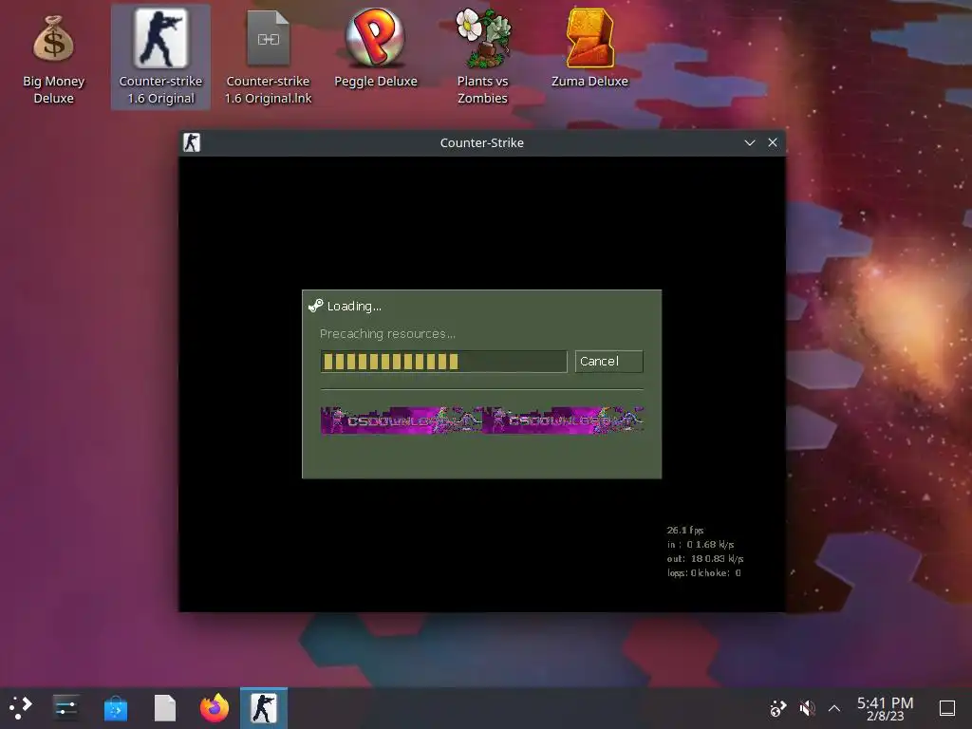Click the Steam logo in Loading dialog

315,306
